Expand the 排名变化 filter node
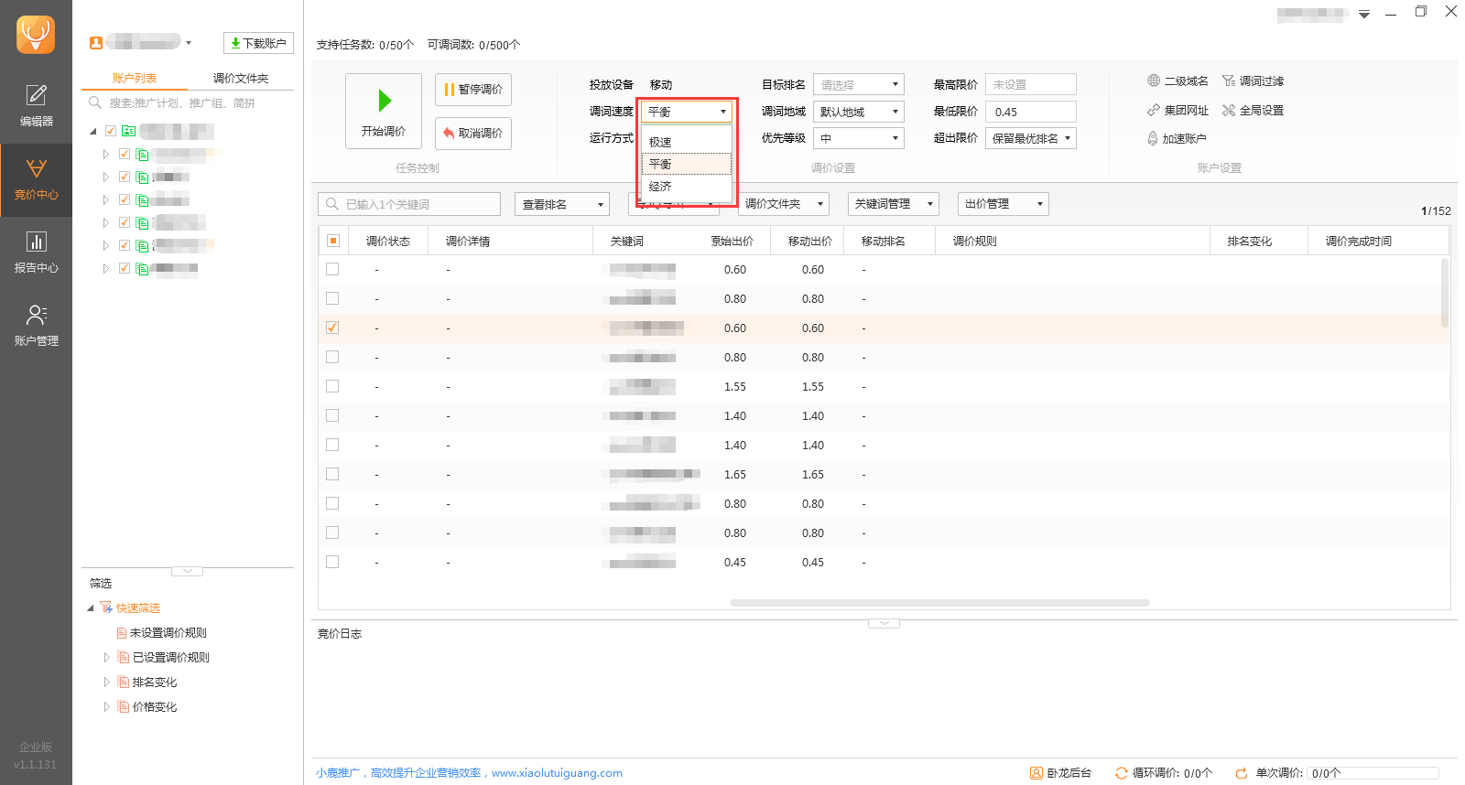The image size is (1465, 785). [x=106, y=683]
